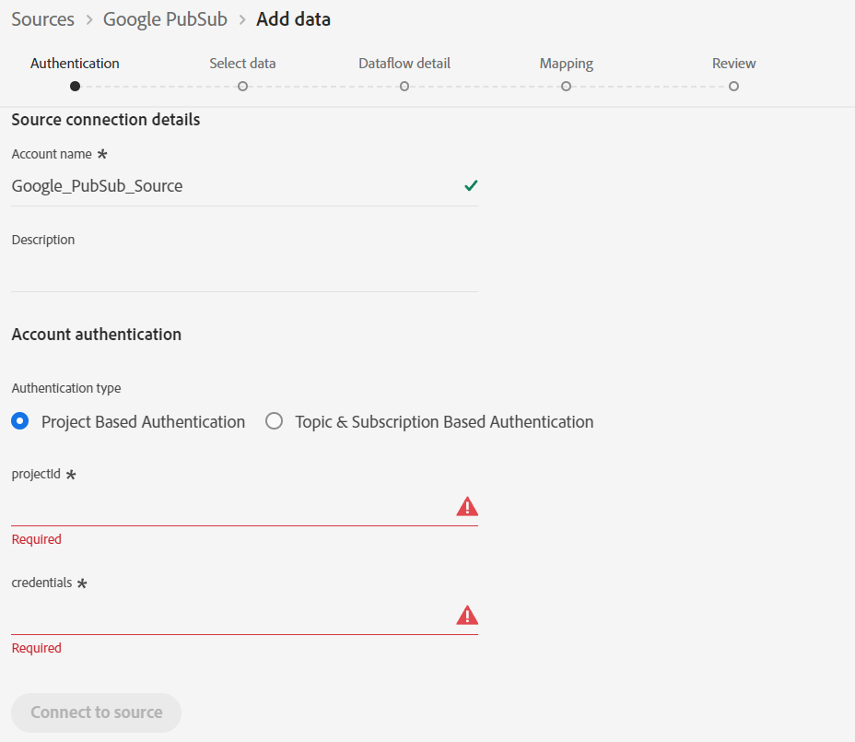Click the green checkmark beside Account name
This screenshot has width=855, height=742.
click(x=471, y=185)
